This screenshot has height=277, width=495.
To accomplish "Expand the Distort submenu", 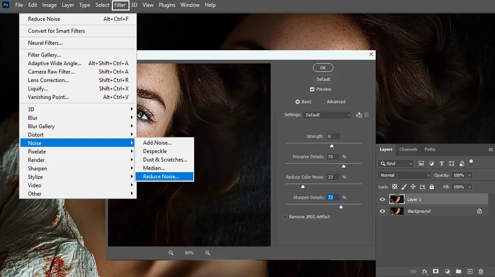I will click(x=78, y=135).
